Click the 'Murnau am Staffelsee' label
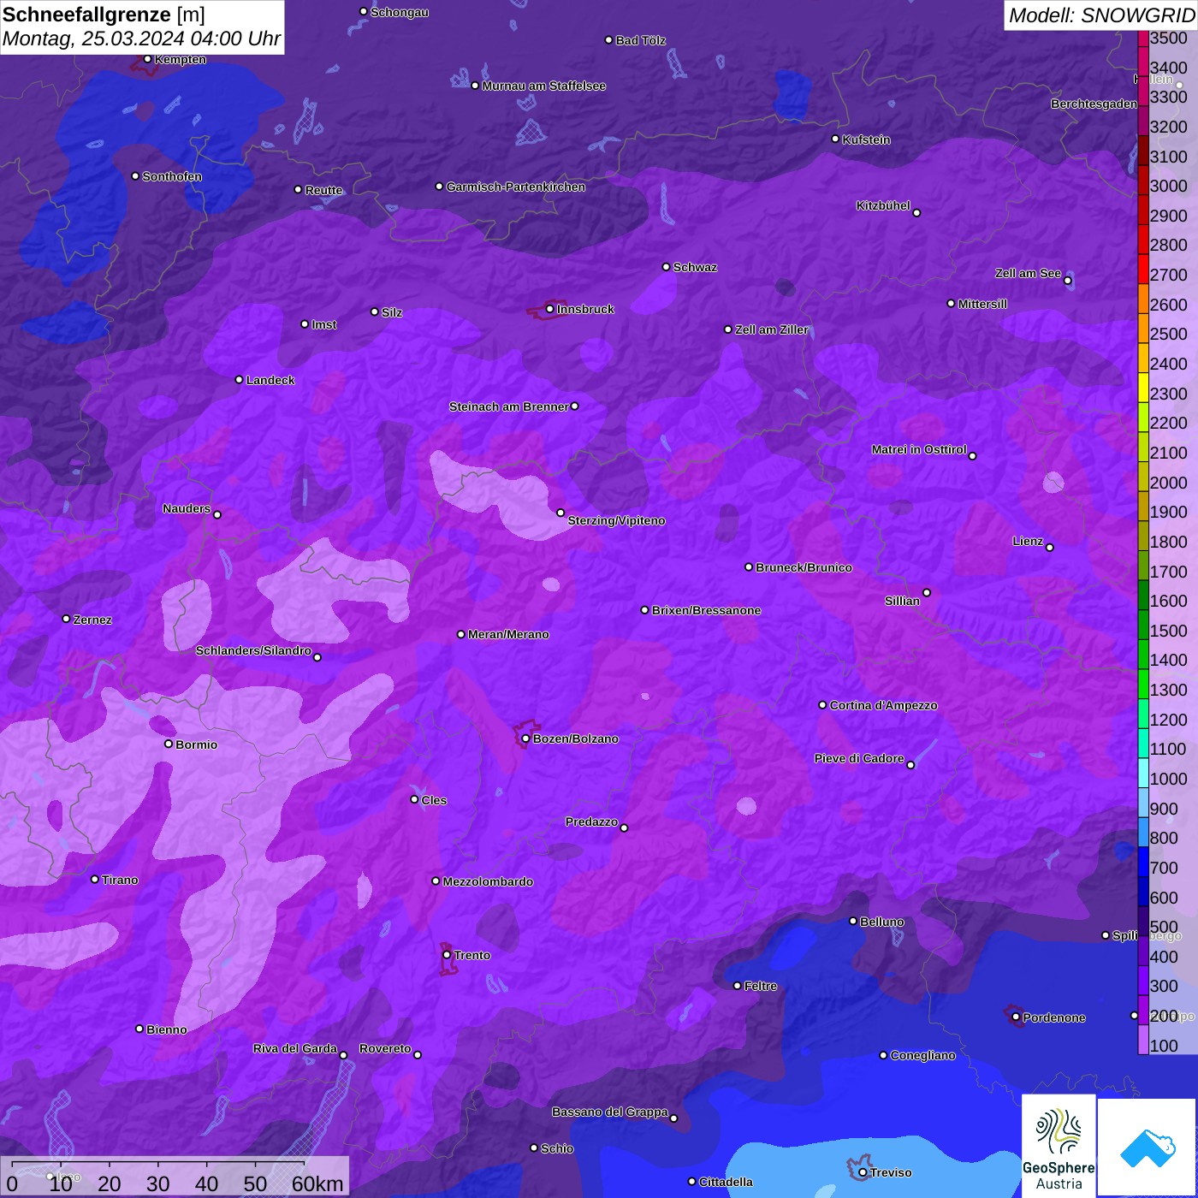This screenshot has width=1198, height=1198. 544,86
